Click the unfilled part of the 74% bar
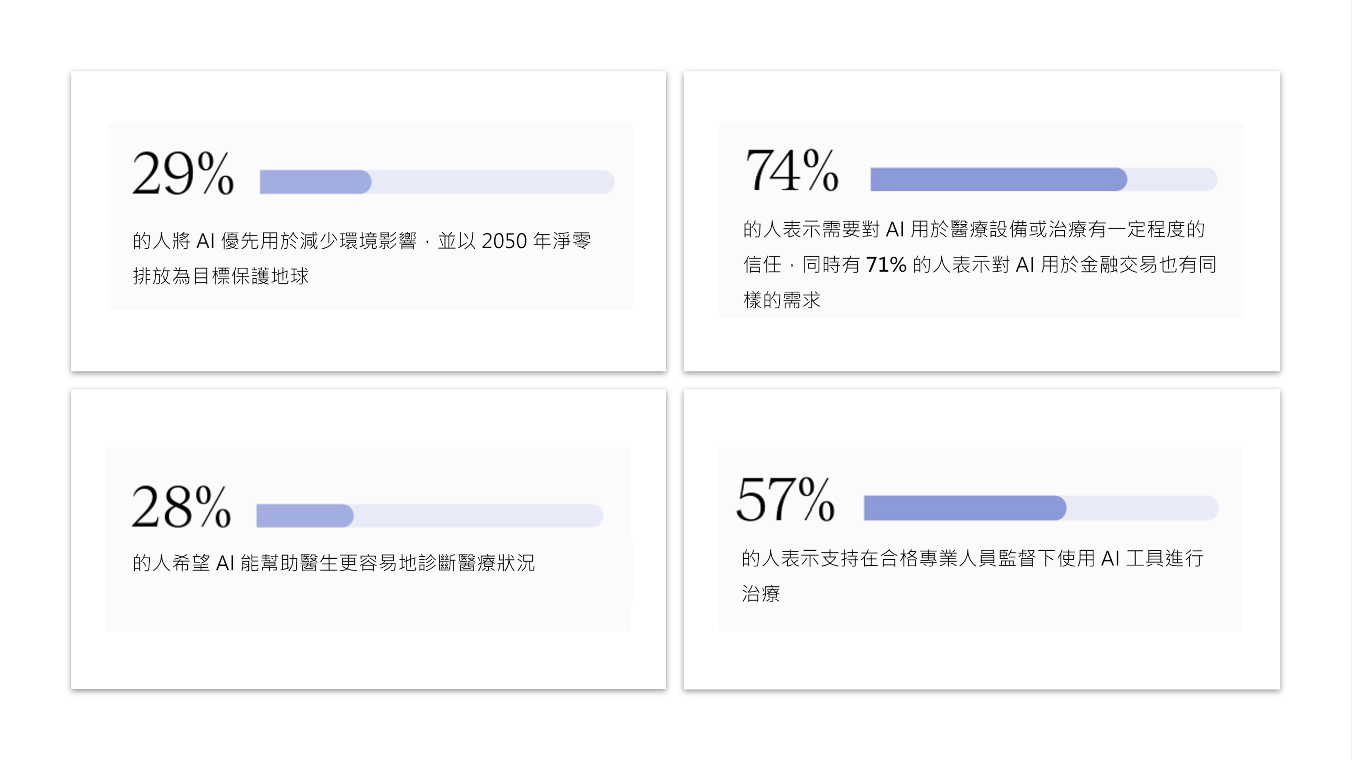Screen dimensions: 1352x760 pos(1173,179)
